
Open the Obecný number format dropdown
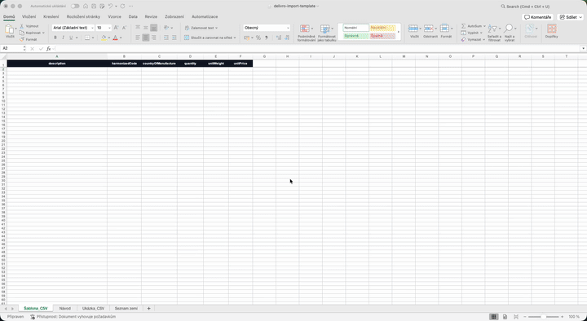[x=267, y=28]
